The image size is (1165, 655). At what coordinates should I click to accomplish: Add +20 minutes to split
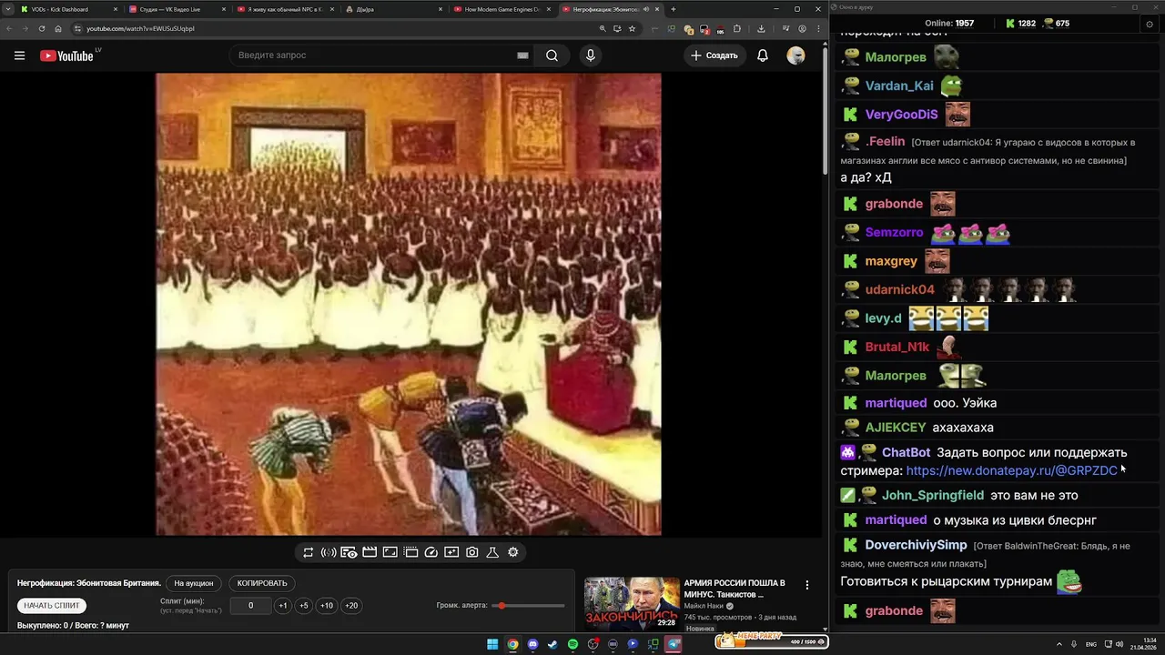(x=351, y=606)
